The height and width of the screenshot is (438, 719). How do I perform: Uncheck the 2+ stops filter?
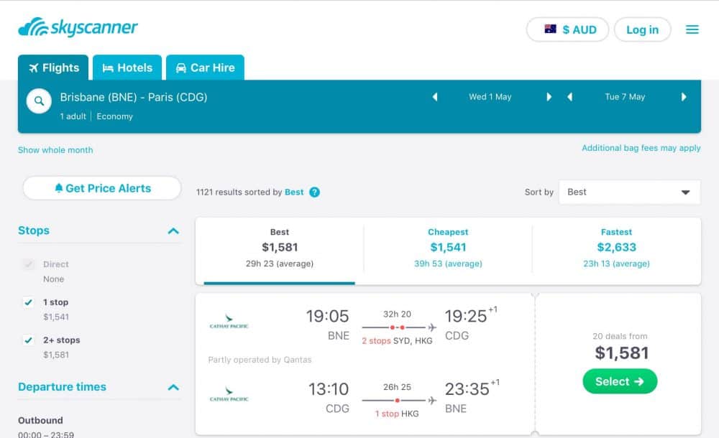(x=29, y=340)
